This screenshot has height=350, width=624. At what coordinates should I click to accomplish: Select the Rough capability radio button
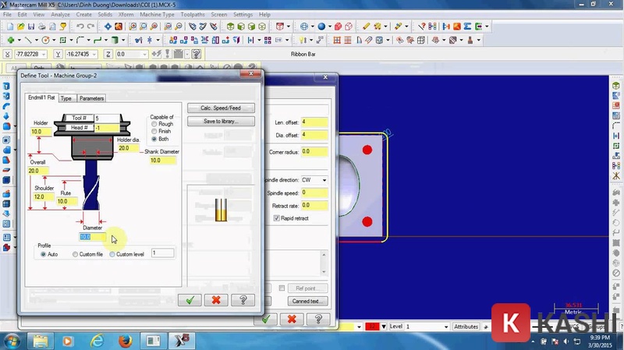[154, 124]
